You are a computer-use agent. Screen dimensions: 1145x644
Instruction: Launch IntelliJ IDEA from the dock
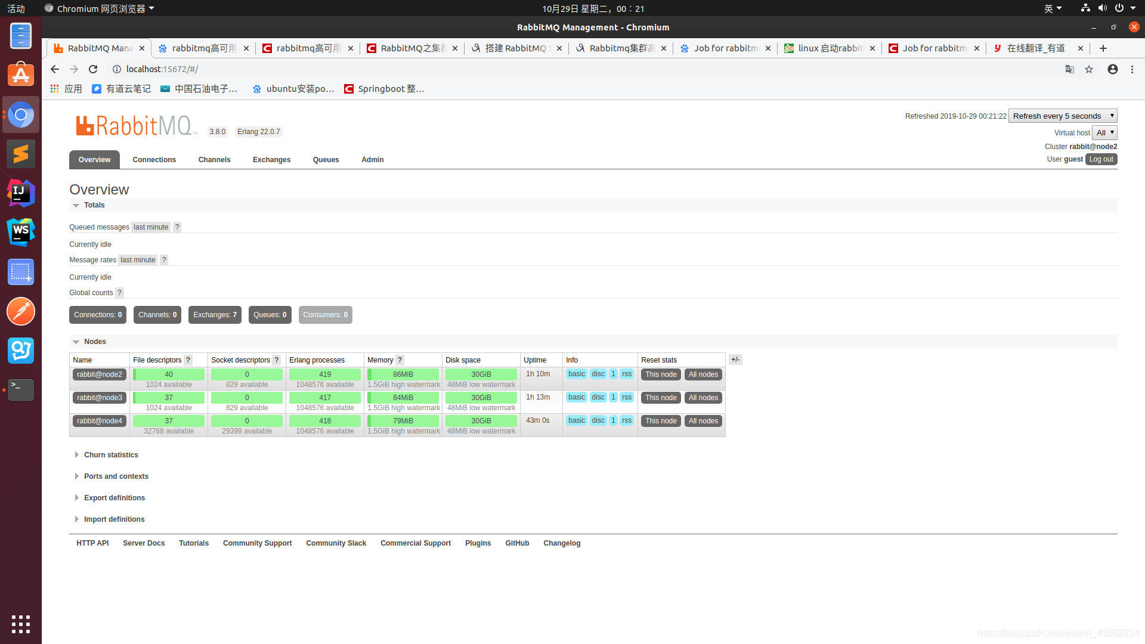[x=21, y=193]
